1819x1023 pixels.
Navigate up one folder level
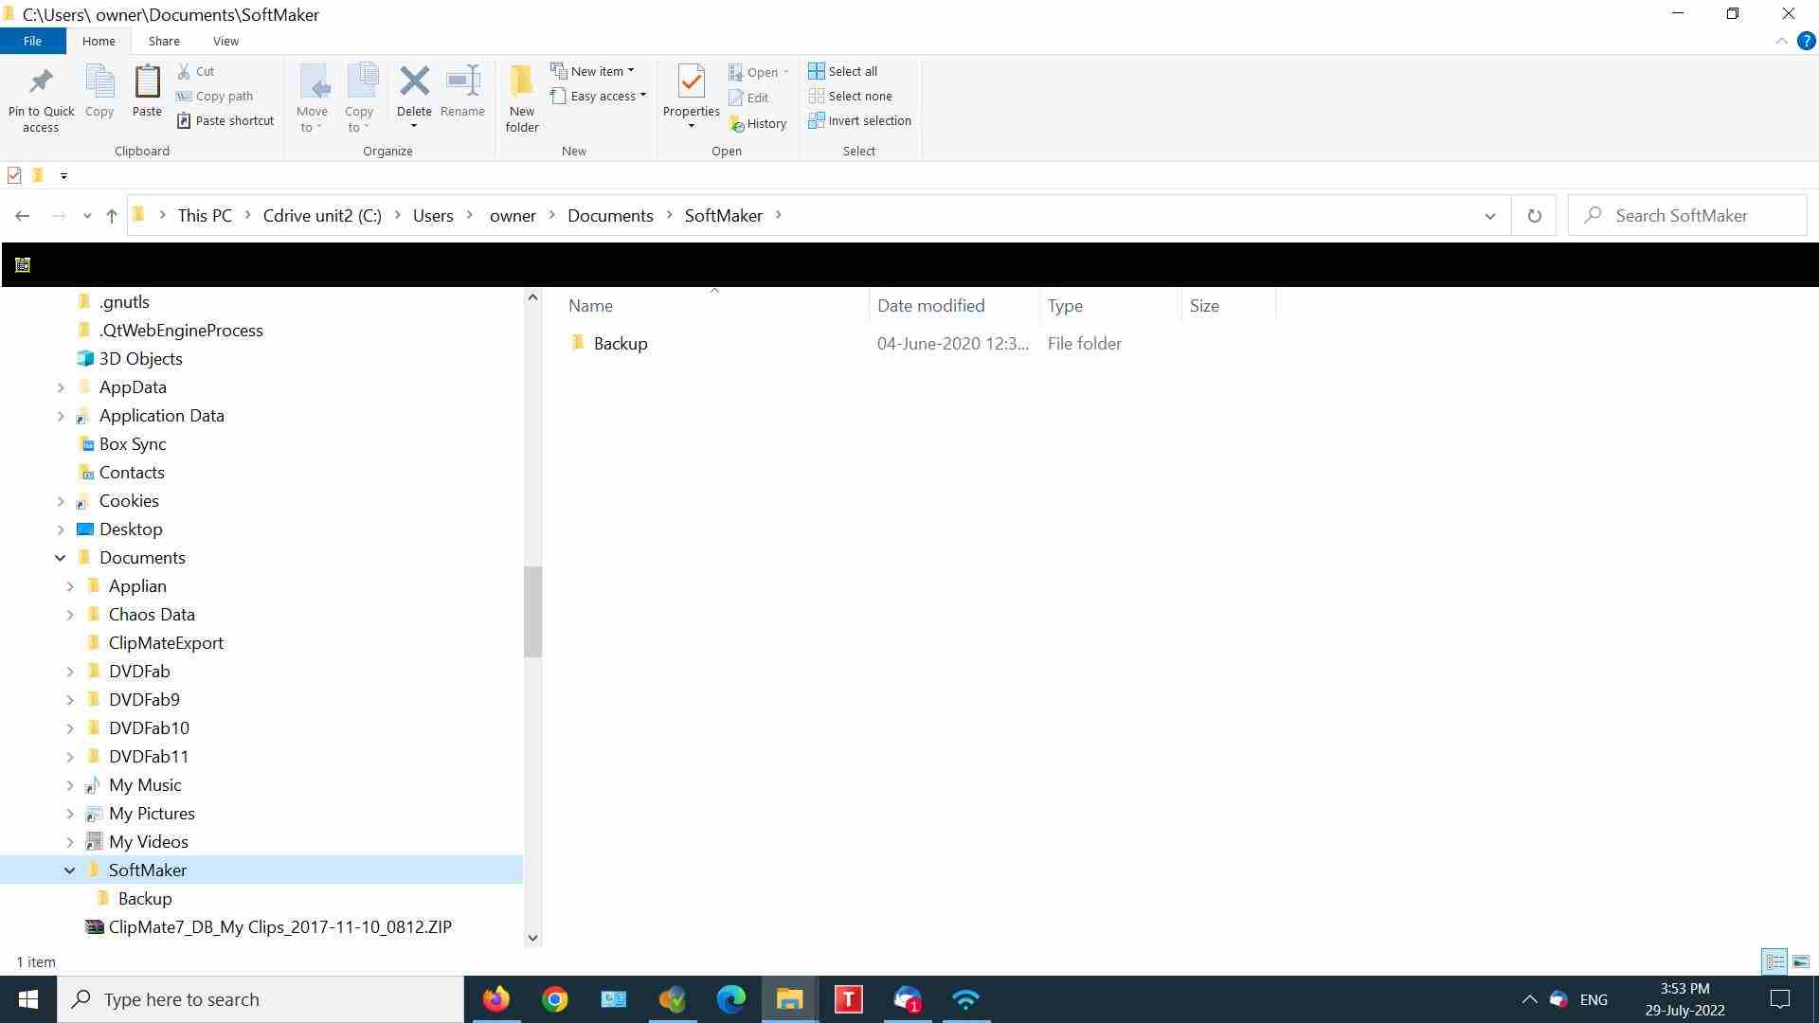click(x=112, y=216)
